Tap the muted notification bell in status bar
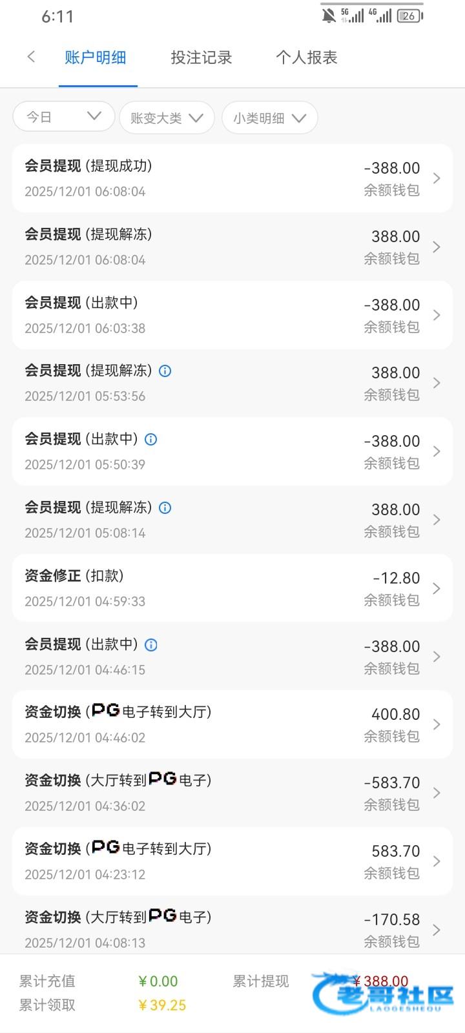465x1033 pixels. point(329,15)
